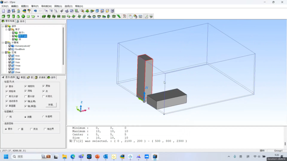
Task: Enable 单元分部 drawing checkbox
Action: pos(7,96)
